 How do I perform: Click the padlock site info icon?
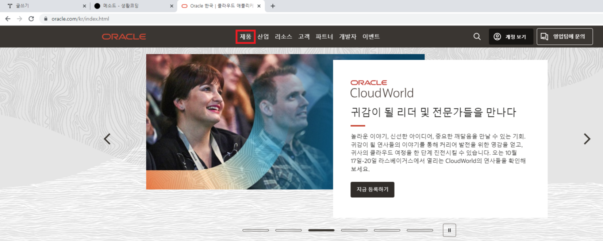[46, 19]
